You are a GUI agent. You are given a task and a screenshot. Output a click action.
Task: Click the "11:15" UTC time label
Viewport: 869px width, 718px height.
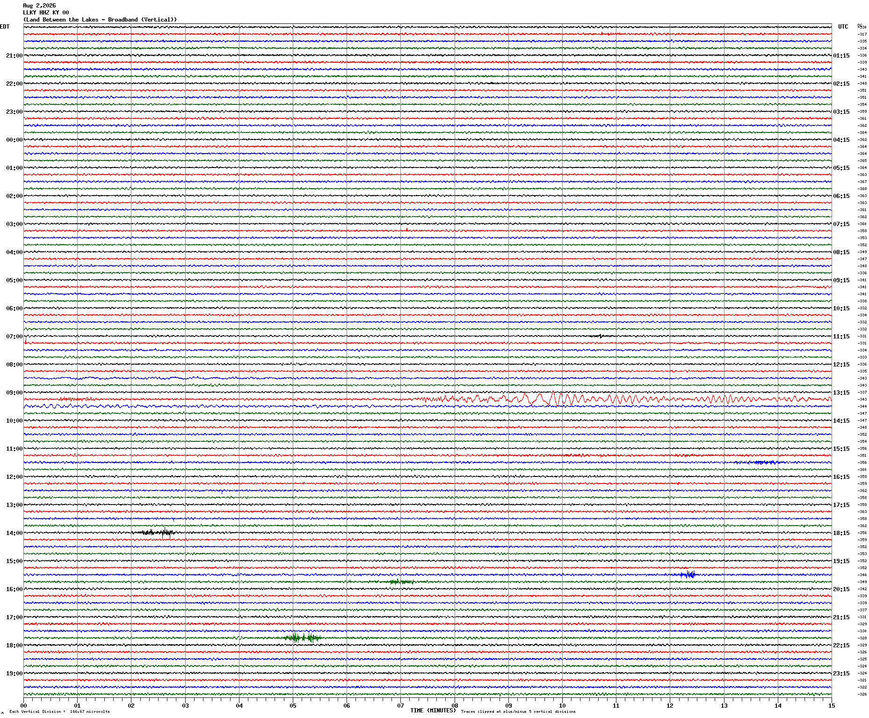pos(841,337)
